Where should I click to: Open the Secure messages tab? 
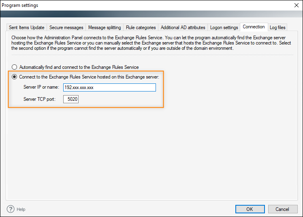(66, 28)
